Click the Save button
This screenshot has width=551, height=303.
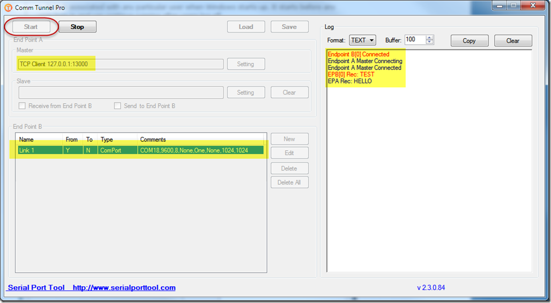pyautogui.click(x=289, y=27)
